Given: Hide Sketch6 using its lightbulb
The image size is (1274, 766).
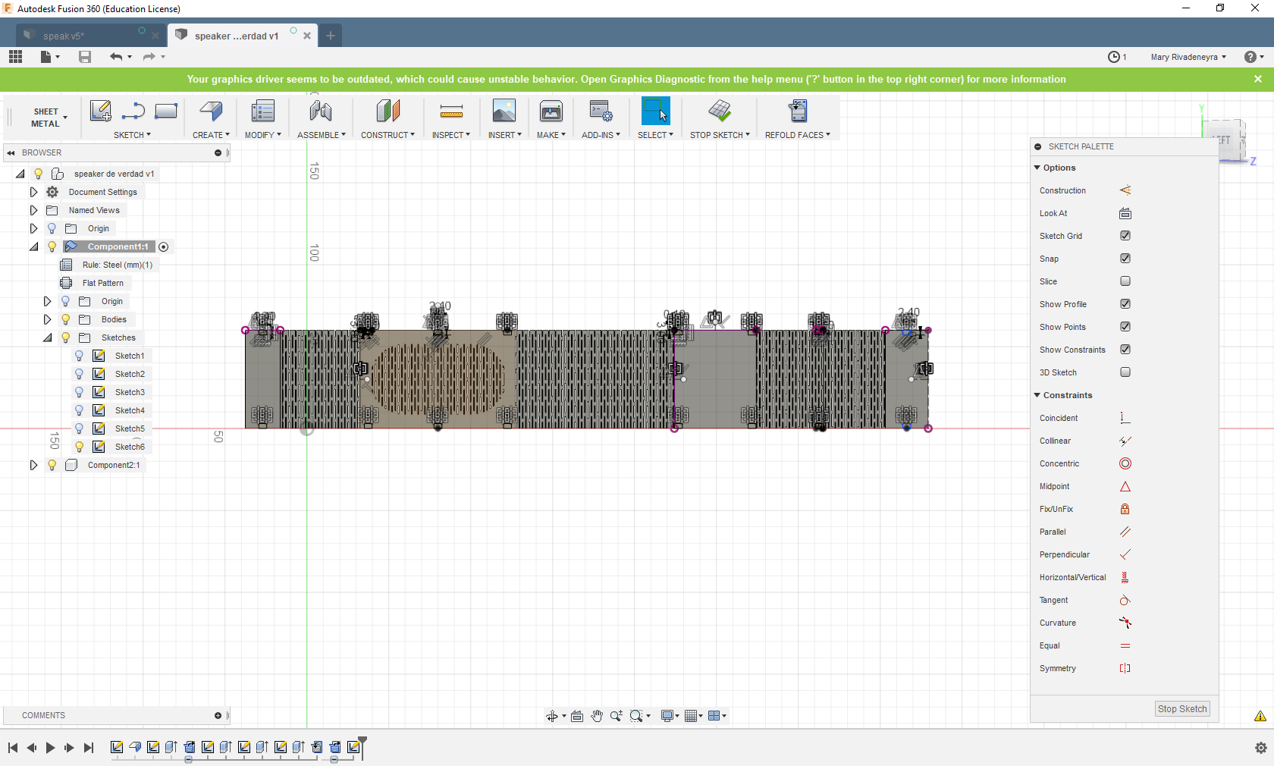Looking at the screenshot, I should [x=79, y=447].
